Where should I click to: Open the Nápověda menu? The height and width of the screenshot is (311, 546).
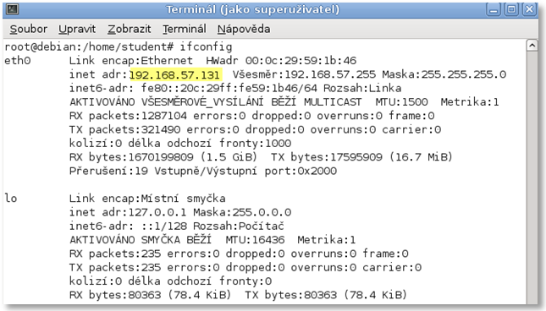tap(244, 30)
